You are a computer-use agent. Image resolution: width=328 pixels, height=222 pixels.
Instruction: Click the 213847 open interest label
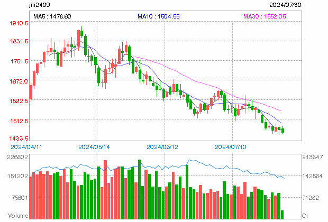(313, 157)
